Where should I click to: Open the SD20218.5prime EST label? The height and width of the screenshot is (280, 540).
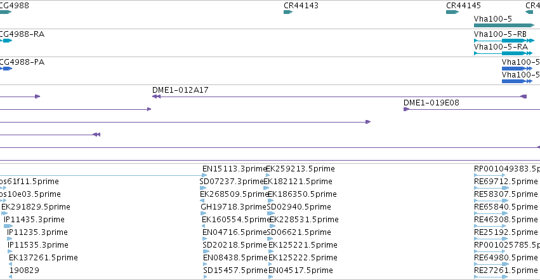point(235,245)
